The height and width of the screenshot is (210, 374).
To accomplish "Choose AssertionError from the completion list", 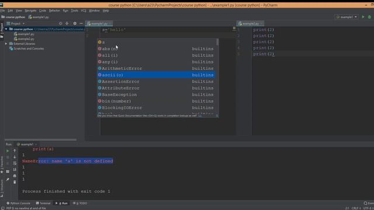I will point(156,82).
